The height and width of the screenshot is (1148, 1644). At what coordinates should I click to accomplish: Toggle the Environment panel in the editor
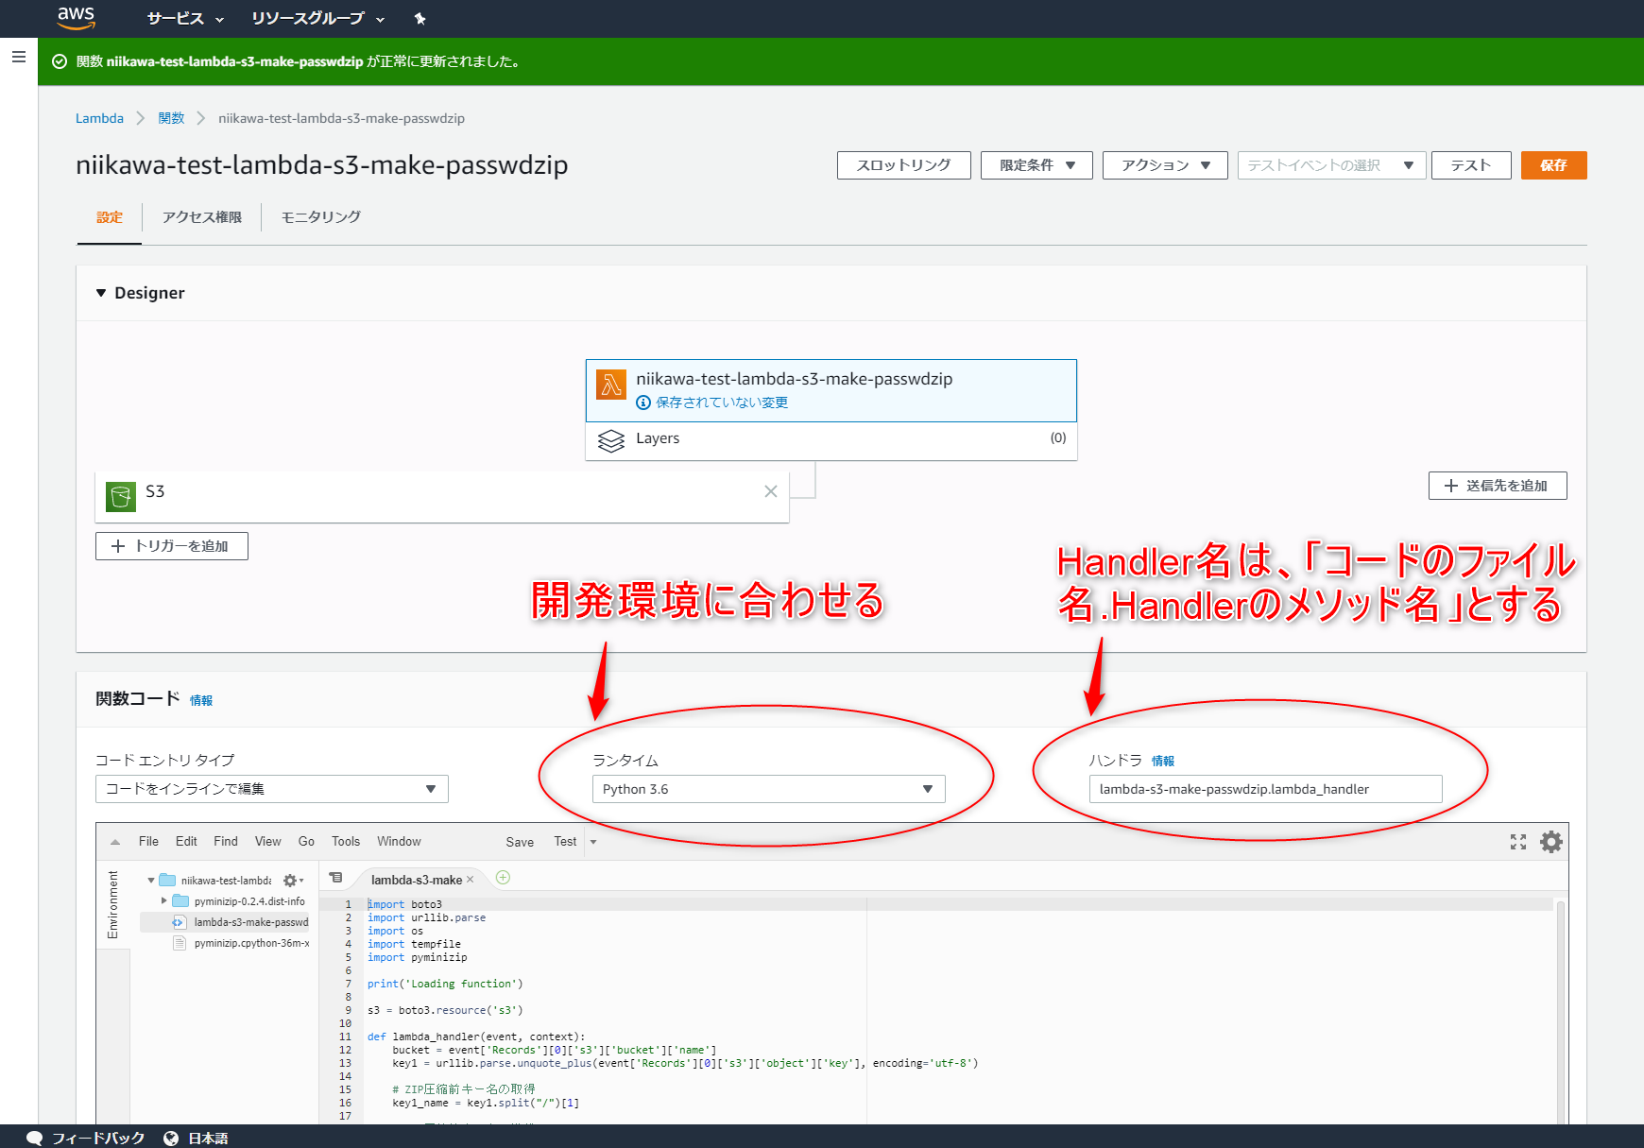pyautogui.click(x=113, y=904)
